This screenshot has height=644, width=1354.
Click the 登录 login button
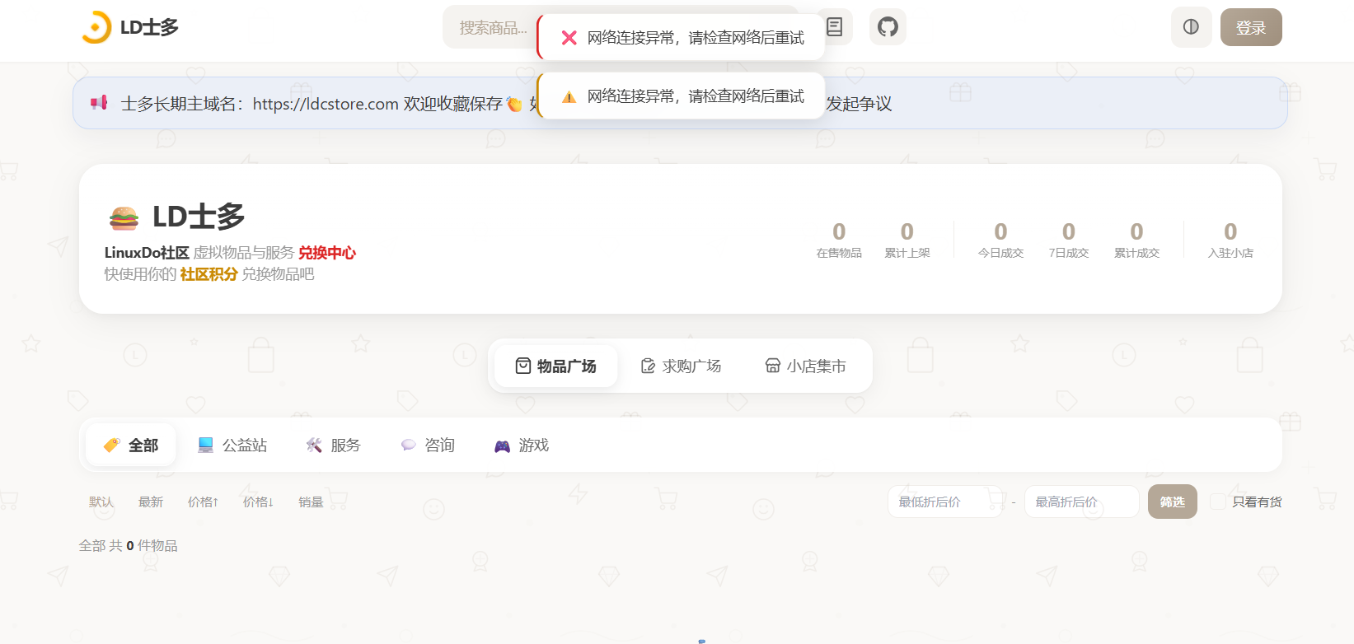1251,27
